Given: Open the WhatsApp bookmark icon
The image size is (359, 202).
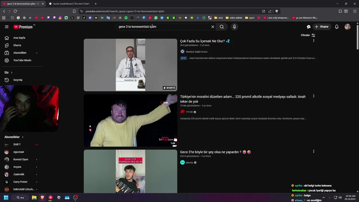Looking at the screenshot, I should (x=156, y=18).
